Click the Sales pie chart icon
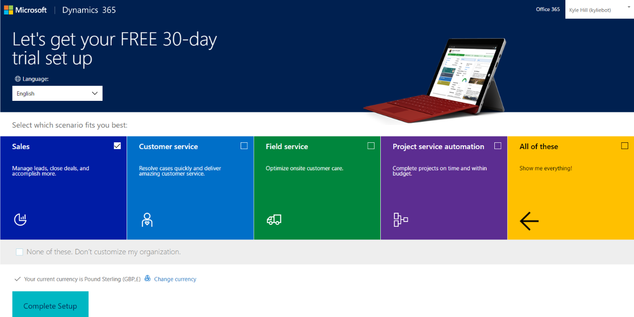 pos(20,220)
